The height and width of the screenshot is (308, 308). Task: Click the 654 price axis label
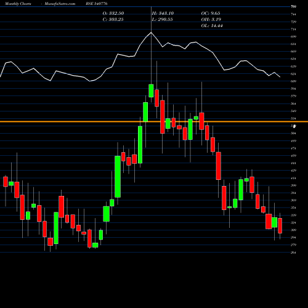(293, 59)
